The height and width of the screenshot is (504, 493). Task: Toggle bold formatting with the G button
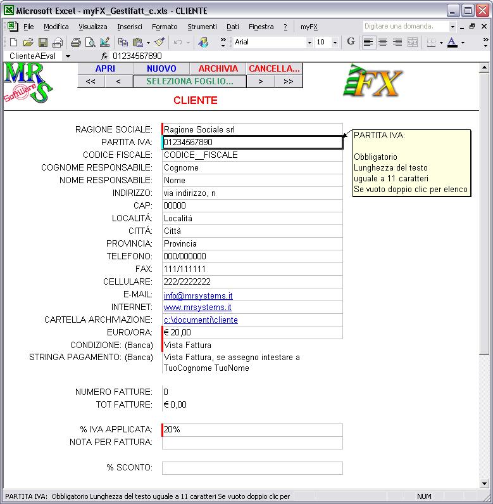pos(351,42)
